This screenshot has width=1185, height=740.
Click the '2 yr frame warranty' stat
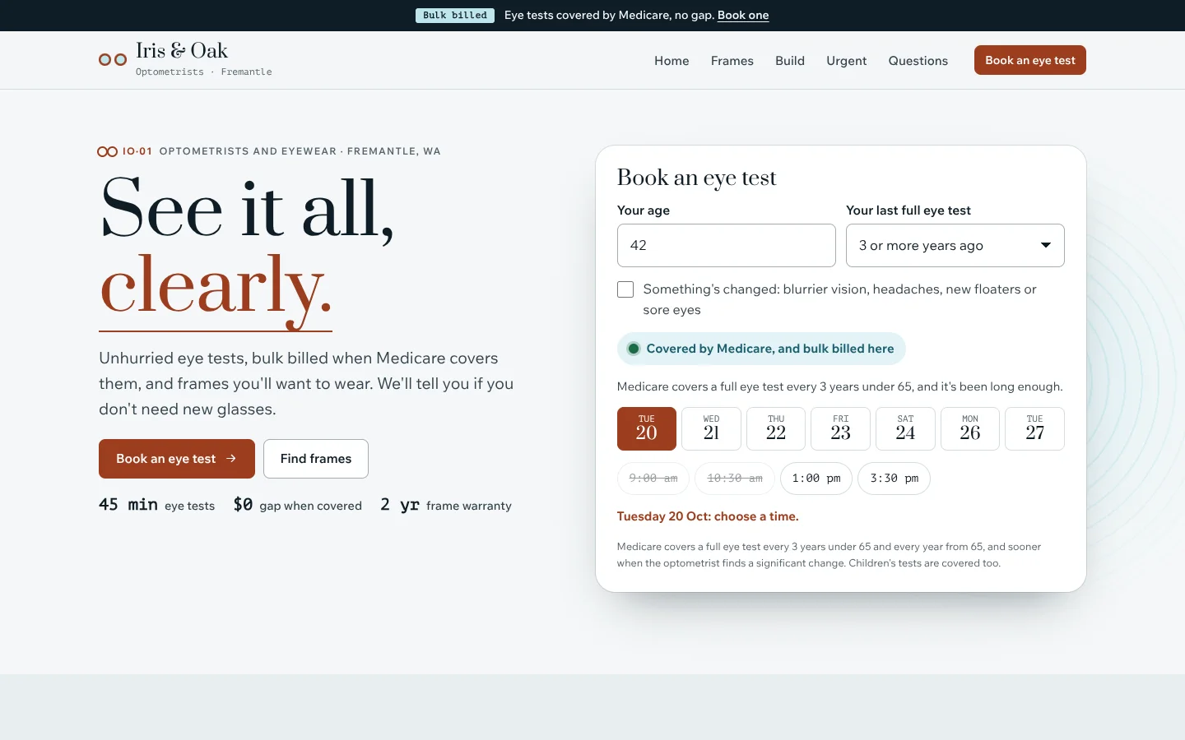coord(446,505)
